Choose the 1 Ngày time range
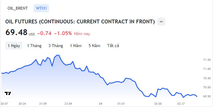Image resolution: width=213 pixels, height=107 pixels. [x=14, y=46]
